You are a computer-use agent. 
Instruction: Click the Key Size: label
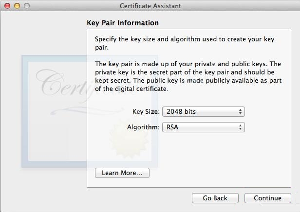coord(146,111)
